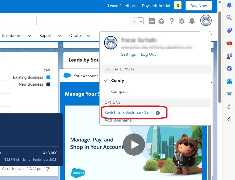Refresh the chart with the reload icon
Viewport: 235px width, 180px height.
(x=48, y=169)
